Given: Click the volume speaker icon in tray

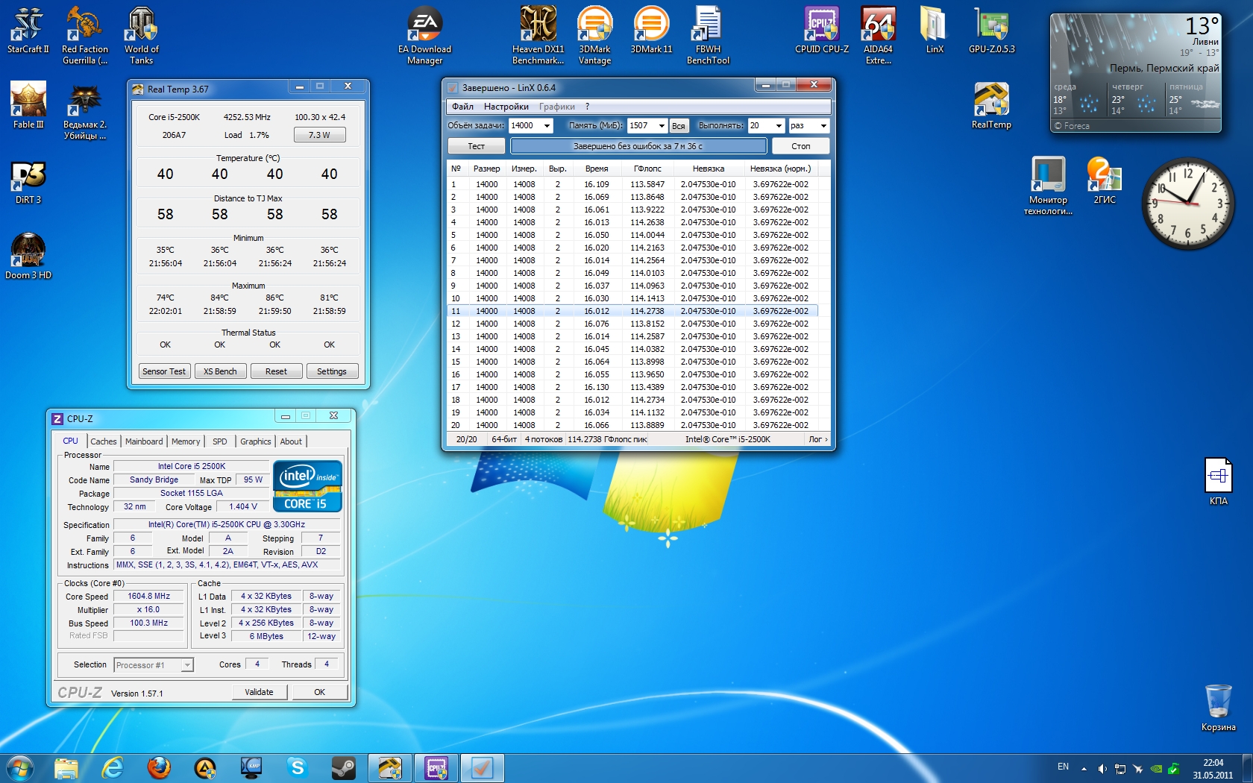Looking at the screenshot, I should click(x=1102, y=769).
